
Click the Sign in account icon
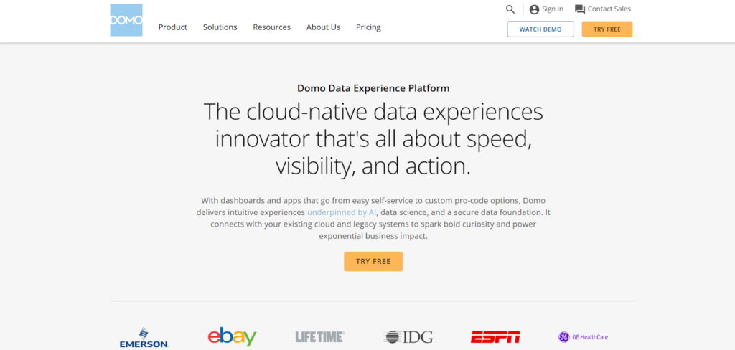[x=534, y=9]
